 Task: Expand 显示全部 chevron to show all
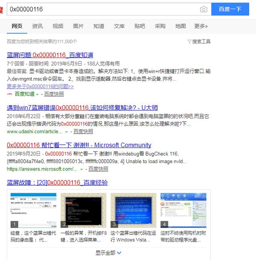click(119, 252)
